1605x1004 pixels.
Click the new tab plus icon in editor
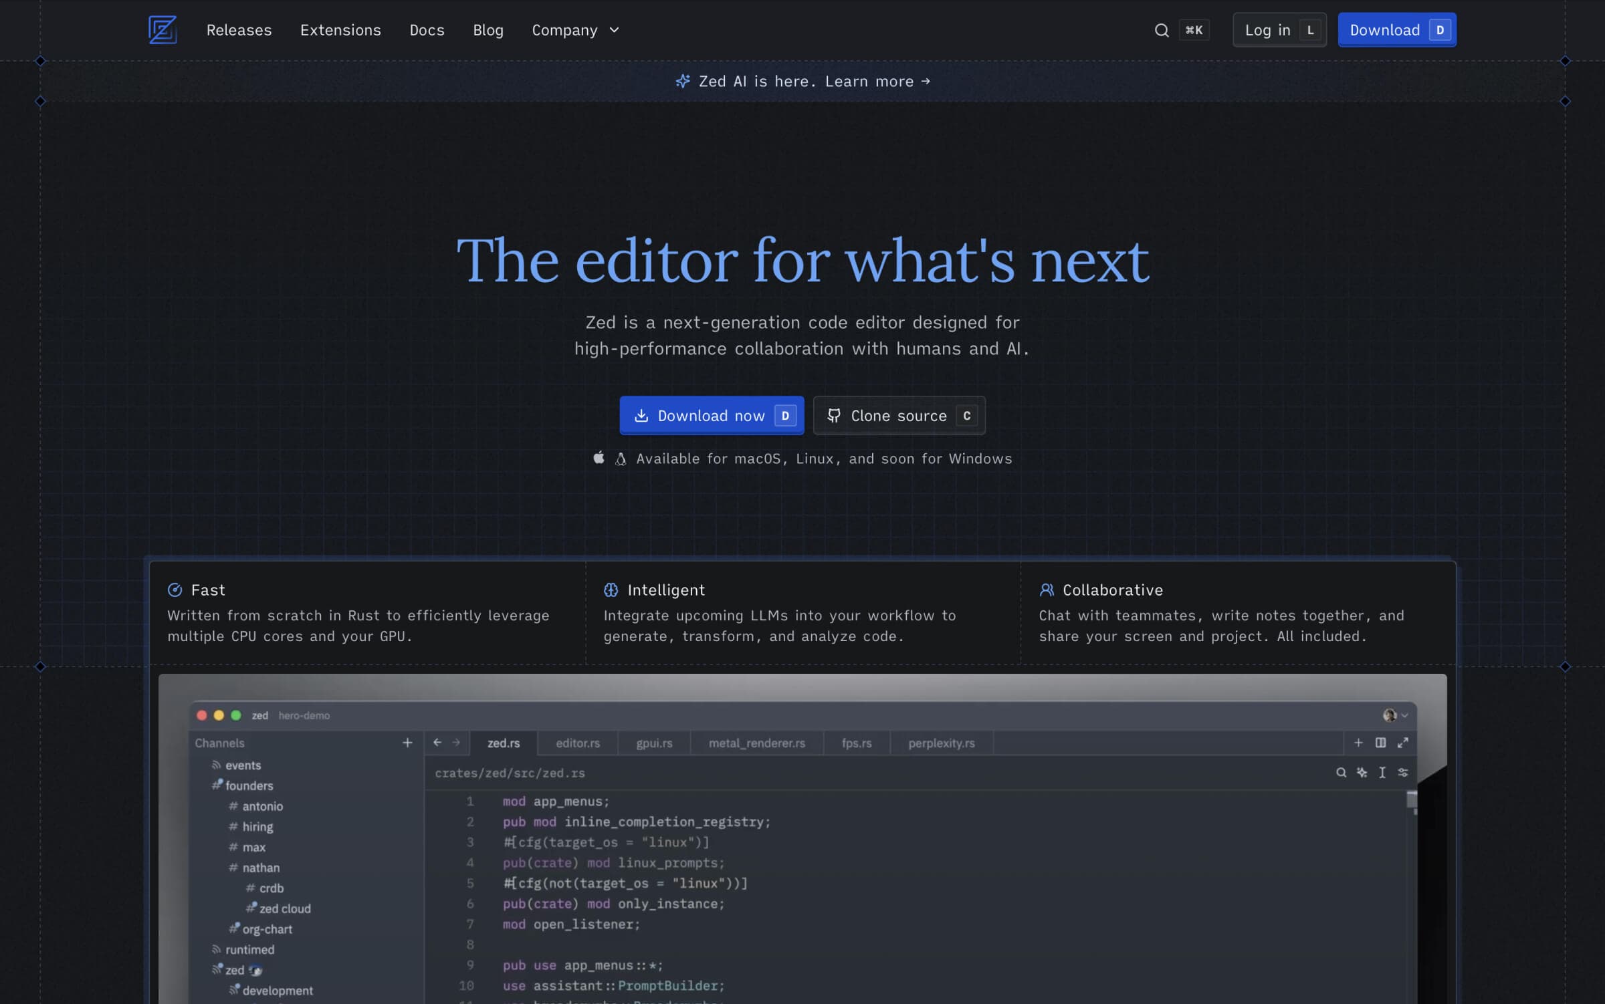click(x=1358, y=743)
